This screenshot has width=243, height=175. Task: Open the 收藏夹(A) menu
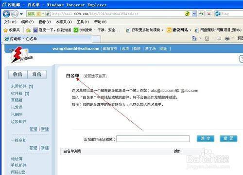coord(64,22)
